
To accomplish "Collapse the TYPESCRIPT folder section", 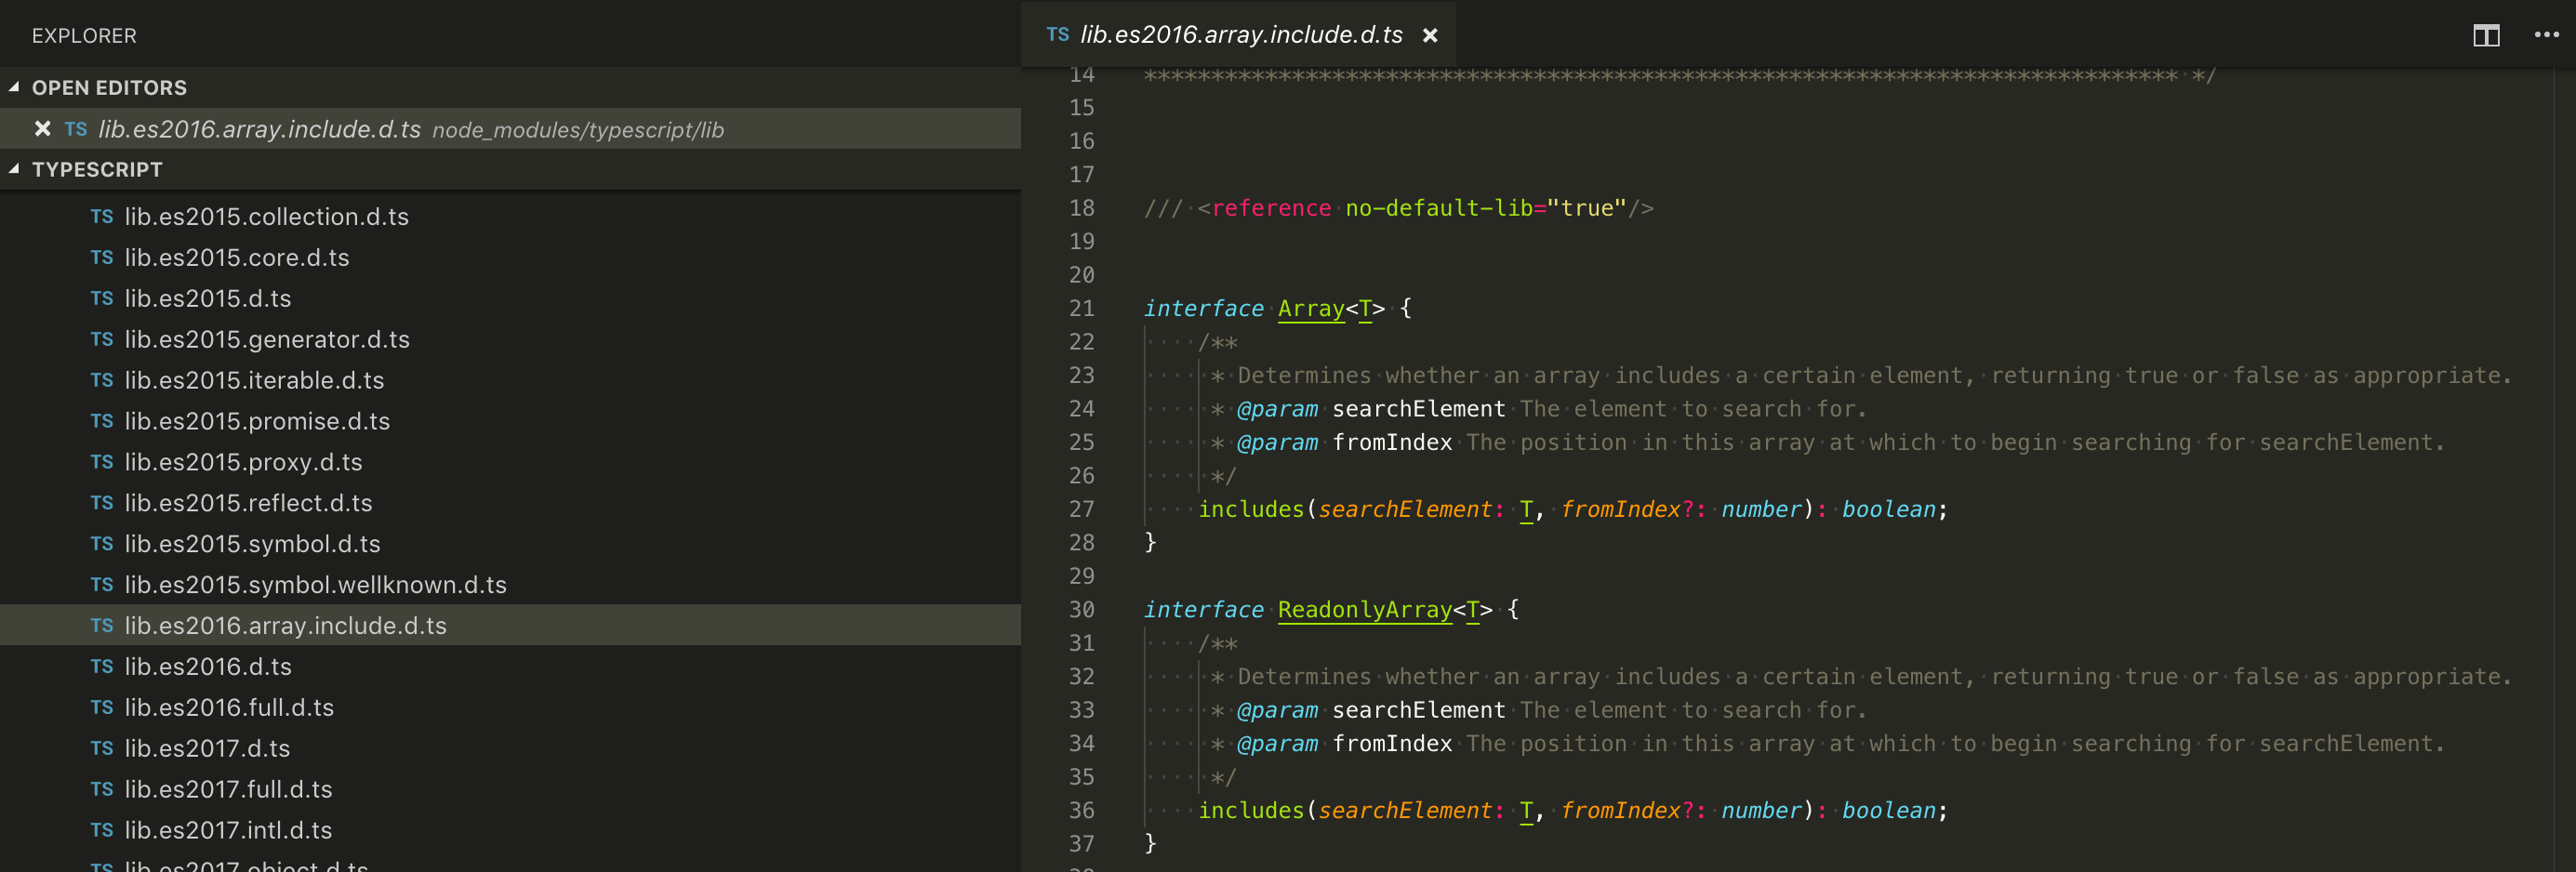I will point(13,169).
